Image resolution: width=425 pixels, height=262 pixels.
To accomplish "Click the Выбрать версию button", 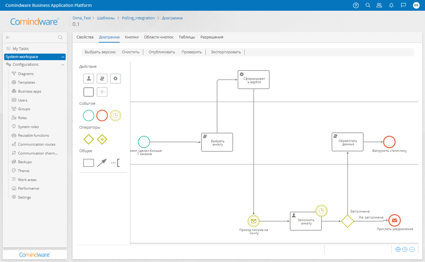I will click(100, 52).
